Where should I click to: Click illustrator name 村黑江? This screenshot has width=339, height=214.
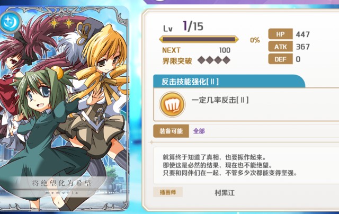(225, 192)
